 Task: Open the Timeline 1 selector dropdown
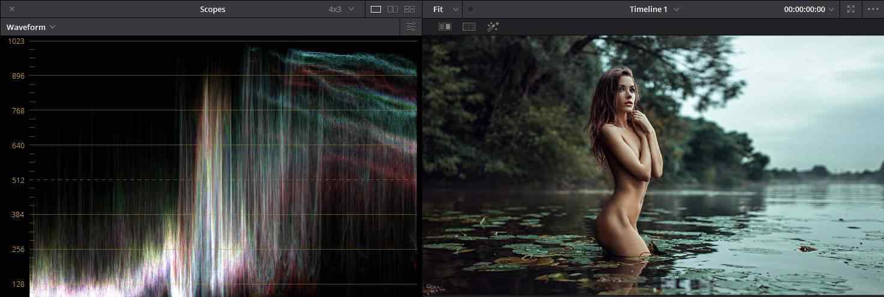[x=654, y=9]
